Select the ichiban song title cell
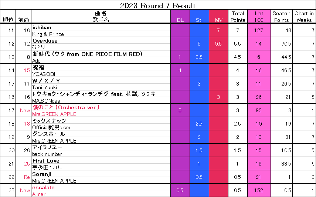316x197 pixels. tap(101, 27)
